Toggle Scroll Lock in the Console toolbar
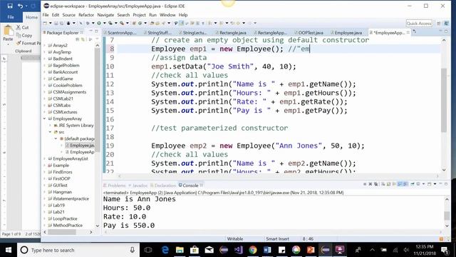This screenshot has height=257, width=456. (388, 184)
